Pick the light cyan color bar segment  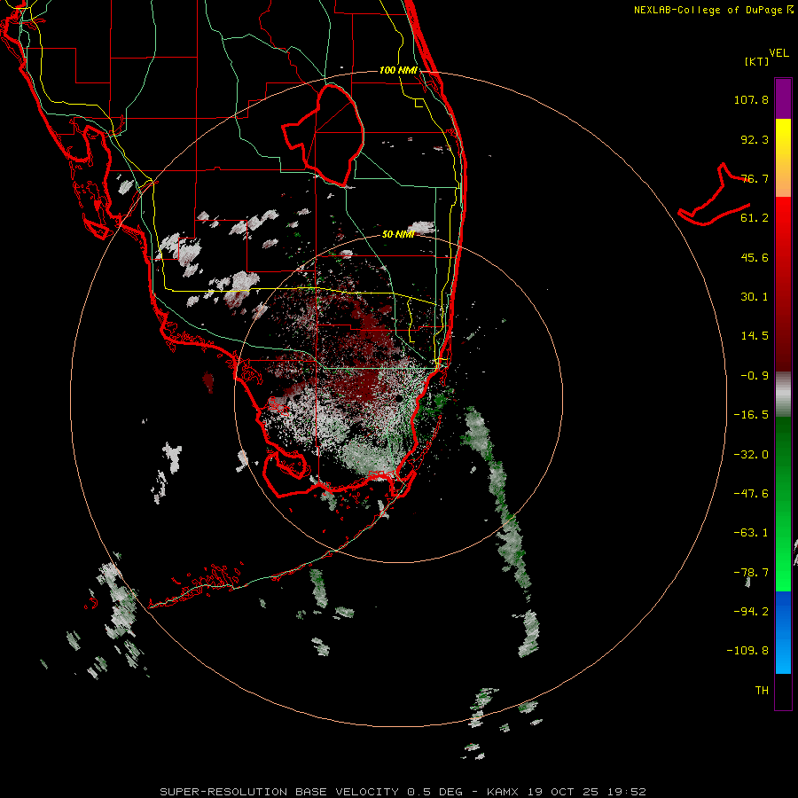coord(783,656)
